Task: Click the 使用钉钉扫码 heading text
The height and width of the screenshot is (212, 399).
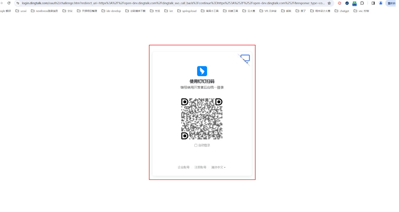Action: point(202,81)
